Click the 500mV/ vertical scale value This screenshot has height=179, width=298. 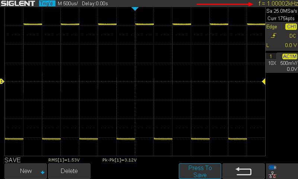coord(288,63)
